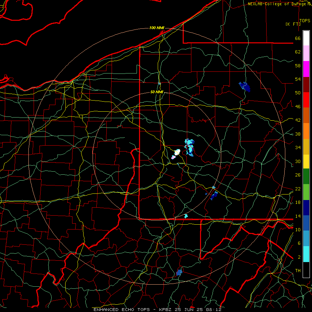Click the light pink legend swatch
The width and height of the screenshot is (312, 312).
click(306, 53)
